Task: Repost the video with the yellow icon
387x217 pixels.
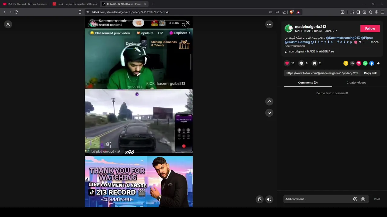Action: point(346,63)
